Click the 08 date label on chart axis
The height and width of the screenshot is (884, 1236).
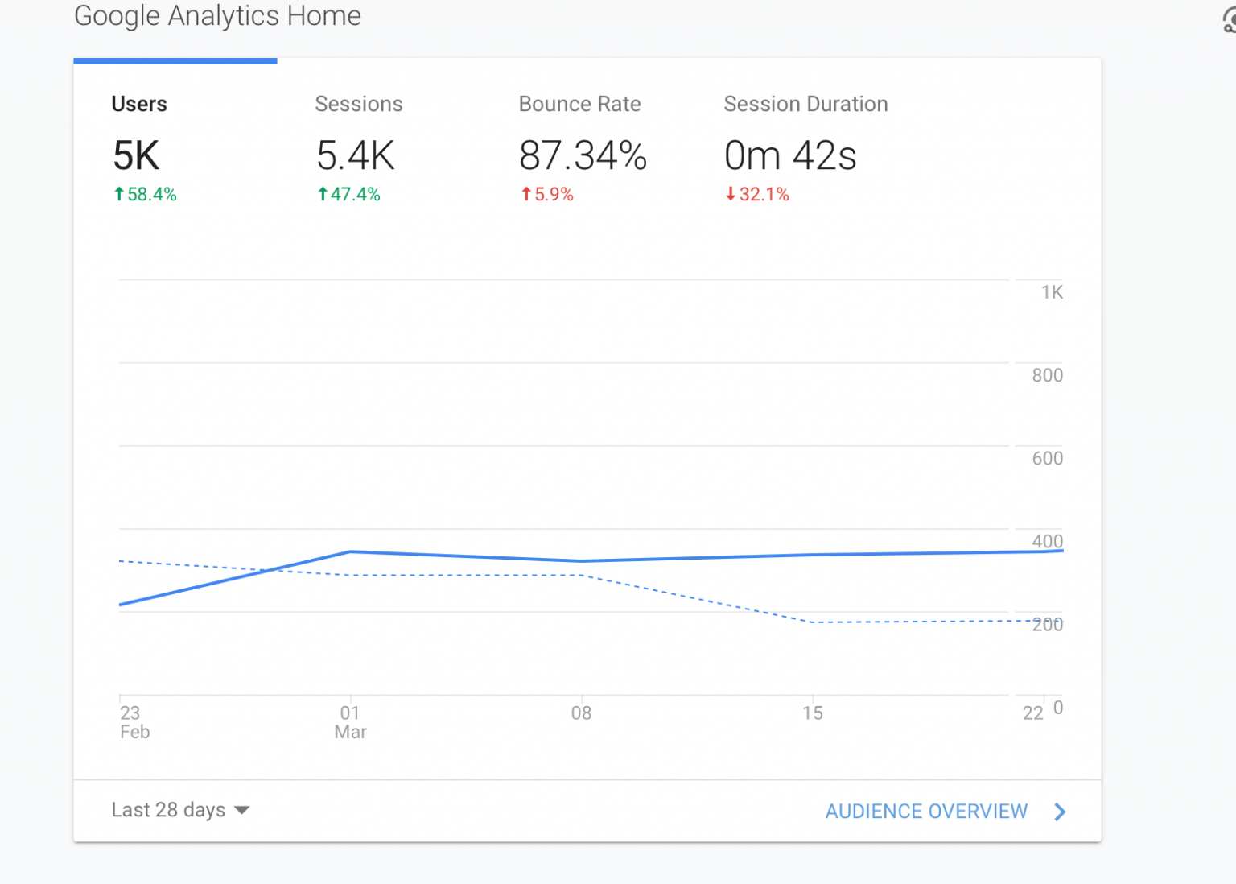(x=581, y=713)
